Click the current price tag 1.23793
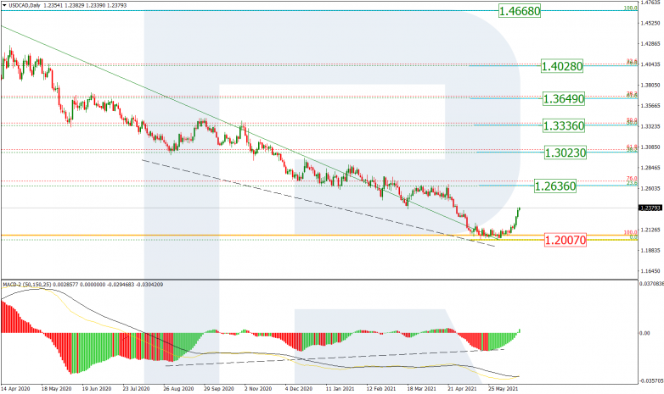This screenshot has height=394, width=664. point(650,208)
